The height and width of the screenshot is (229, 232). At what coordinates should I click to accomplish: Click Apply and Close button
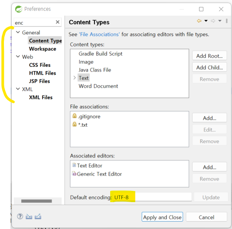point(162,217)
